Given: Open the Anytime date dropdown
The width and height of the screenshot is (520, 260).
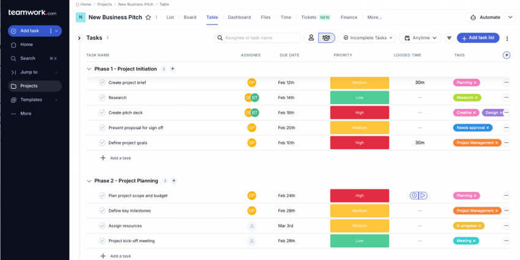Looking at the screenshot, I should click(x=420, y=38).
